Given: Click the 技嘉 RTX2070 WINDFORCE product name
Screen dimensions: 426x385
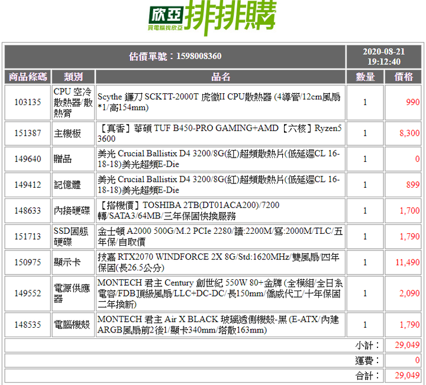Looking at the screenshot, I should point(220,262).
